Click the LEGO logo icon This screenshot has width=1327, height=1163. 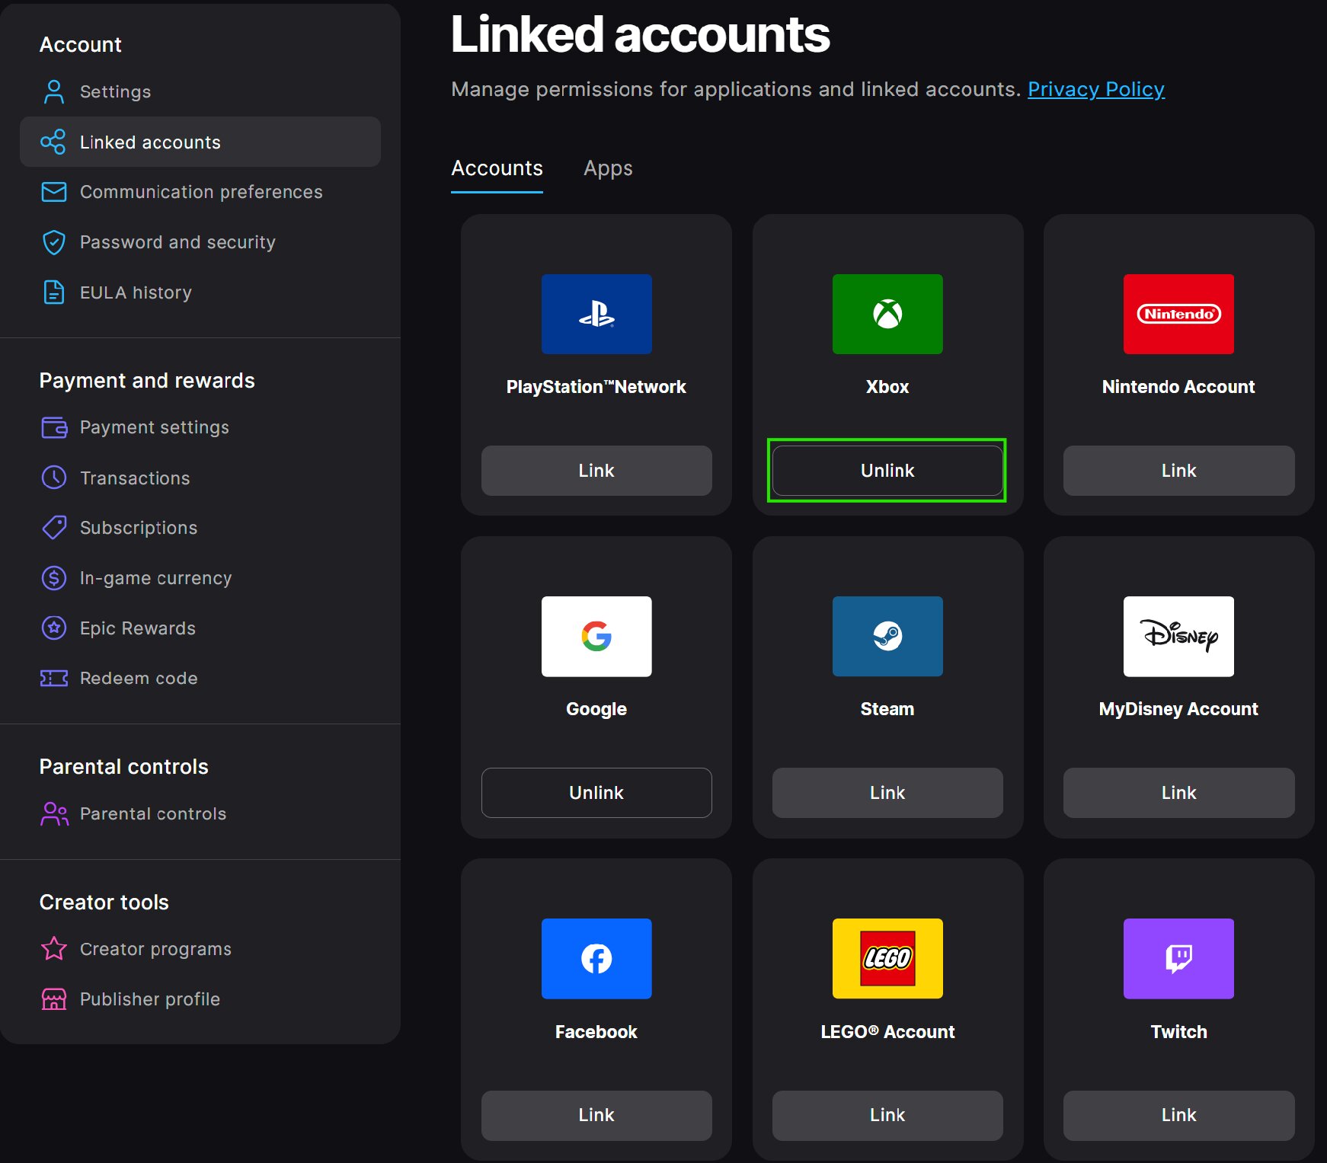coord(887,958)
